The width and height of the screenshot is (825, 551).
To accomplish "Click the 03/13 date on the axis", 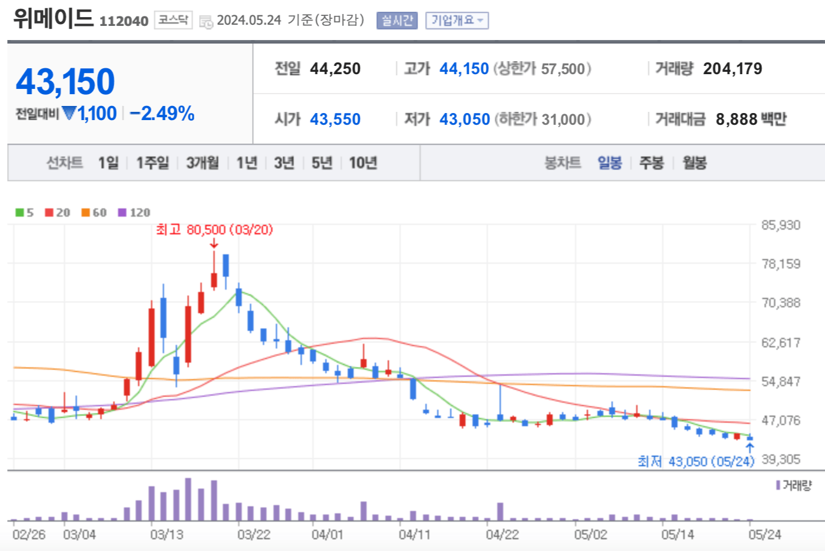I will click(167, 535).
